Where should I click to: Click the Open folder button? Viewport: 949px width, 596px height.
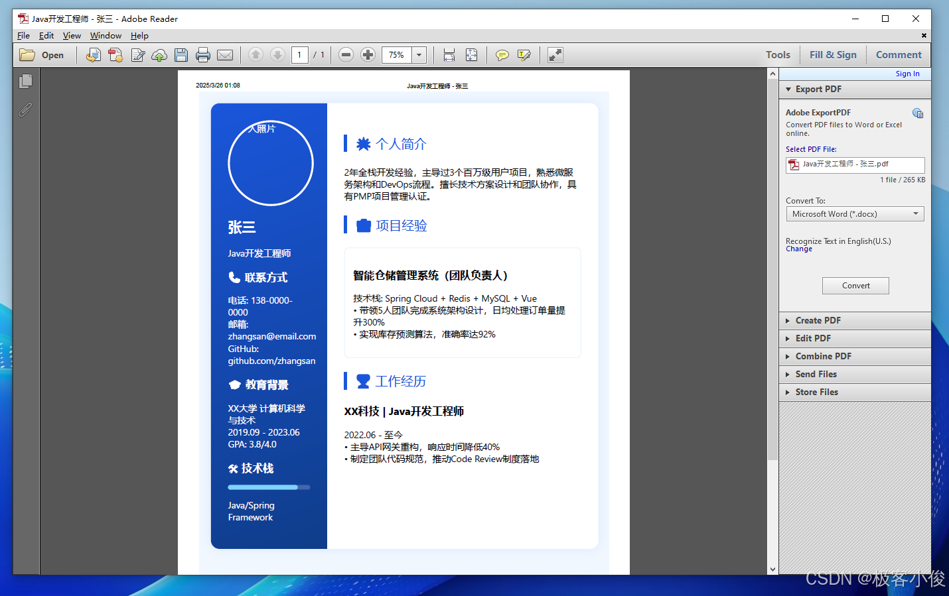[x=41, y=55]
